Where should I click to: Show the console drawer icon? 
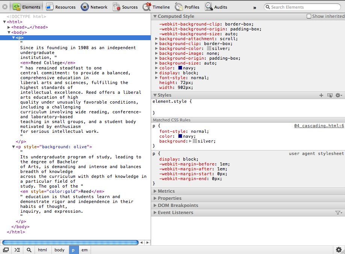pyautogui.click(x=17, y=250)
